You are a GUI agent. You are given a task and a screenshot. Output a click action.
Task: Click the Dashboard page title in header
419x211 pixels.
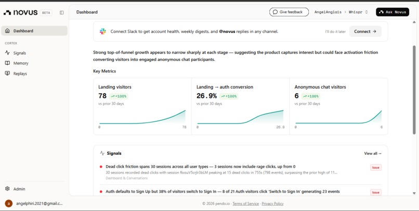click(x=87, y=12)
